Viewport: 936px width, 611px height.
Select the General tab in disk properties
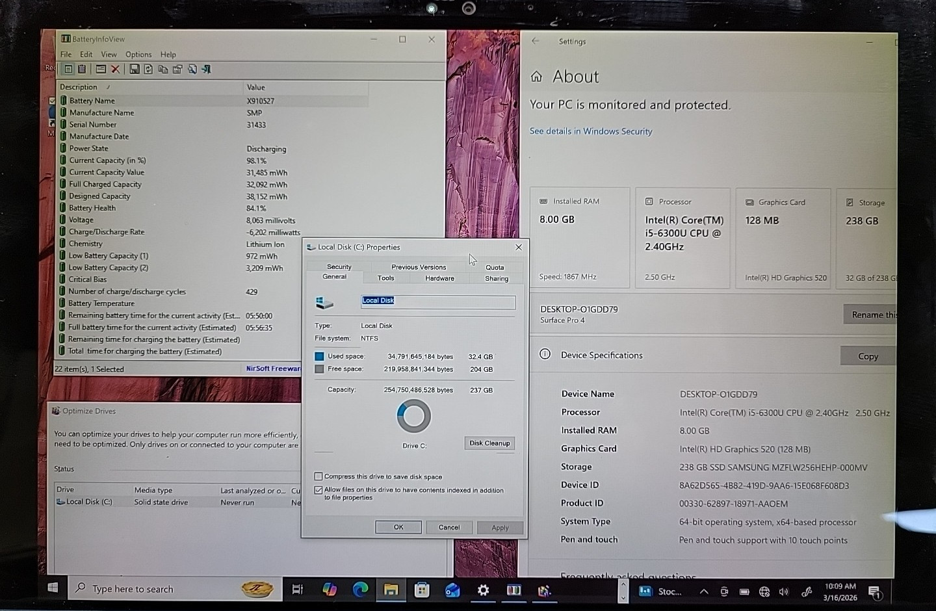[335, 277]
